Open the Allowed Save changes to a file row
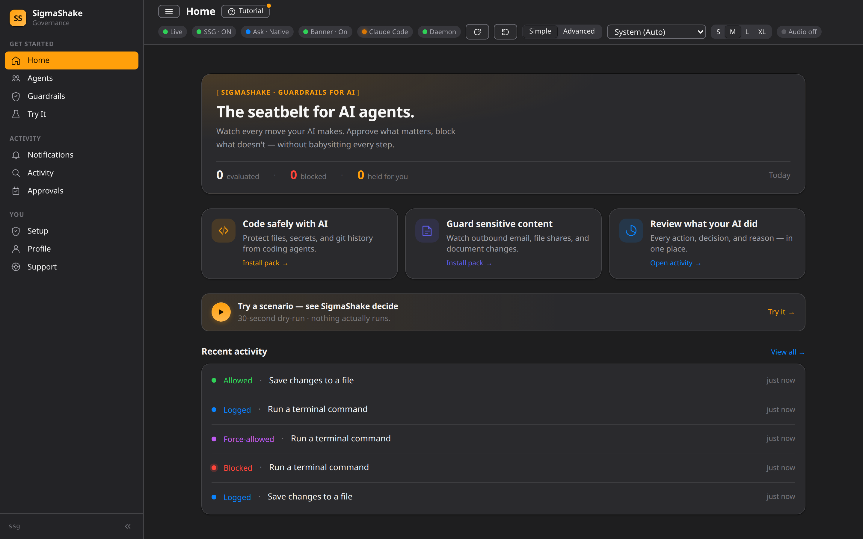The height and width of the screenshot is (539, 863). tap(503, 380)
